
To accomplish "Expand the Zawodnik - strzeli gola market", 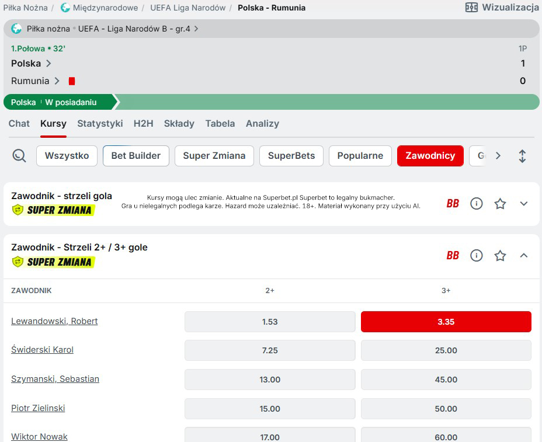I will tap(524, 204).
